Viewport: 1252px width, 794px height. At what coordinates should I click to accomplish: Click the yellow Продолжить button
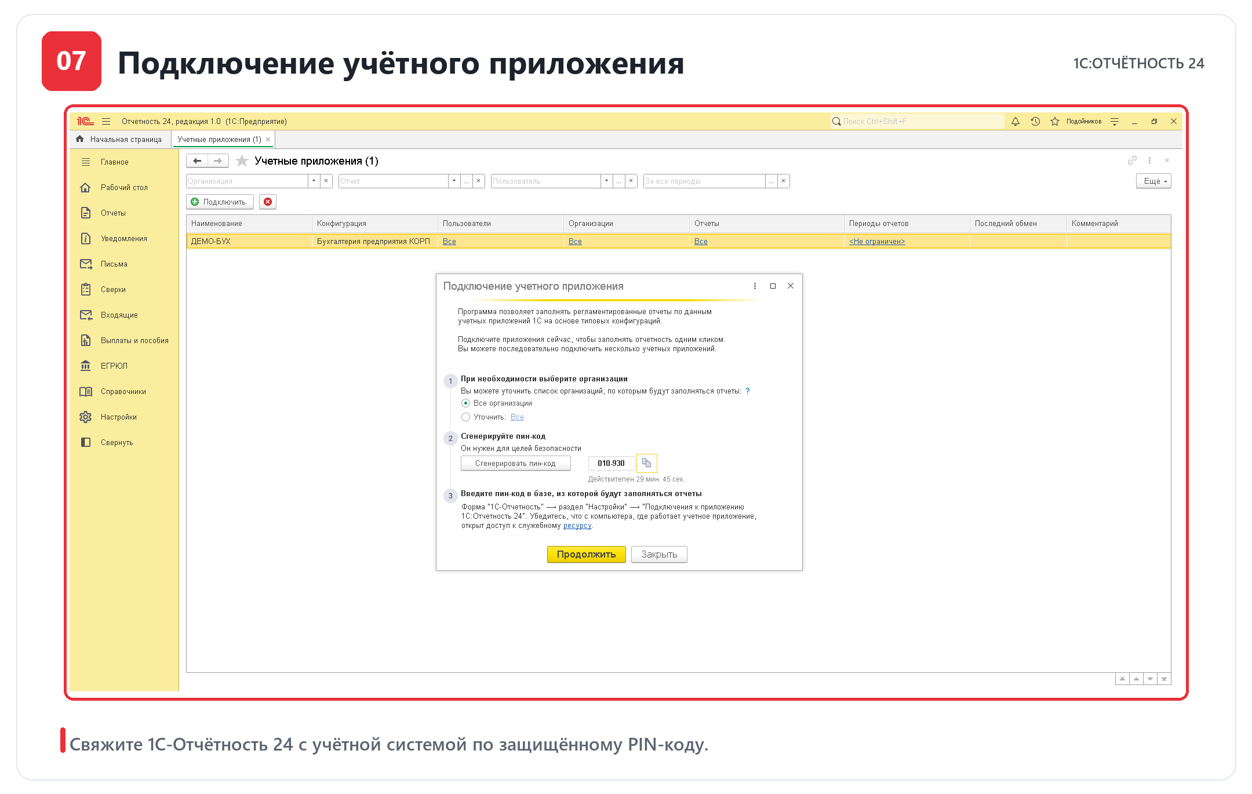pyautogui.click(x=586, y=554)
